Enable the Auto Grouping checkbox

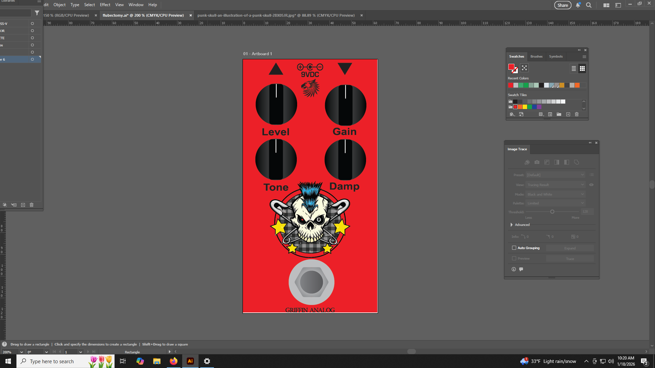click(x=514, y=248)
